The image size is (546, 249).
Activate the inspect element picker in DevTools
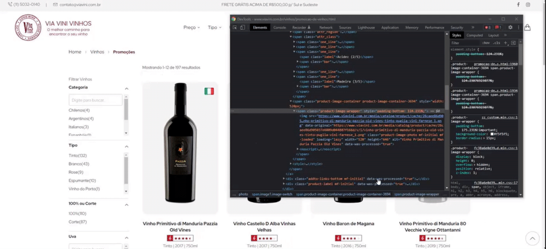coord(234,27)
